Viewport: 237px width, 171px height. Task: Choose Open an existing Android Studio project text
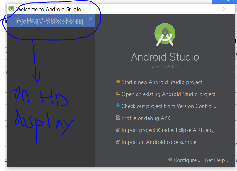pyautogui.click(x=168, y=94)
